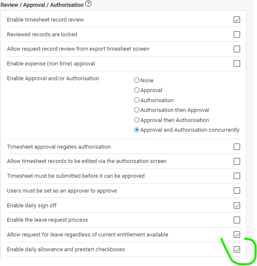The width and height of the screenshot is (257, 266).
Task: Open the help icon beside Review / Approval / Authorisation
Action: (x=88, y=4)
